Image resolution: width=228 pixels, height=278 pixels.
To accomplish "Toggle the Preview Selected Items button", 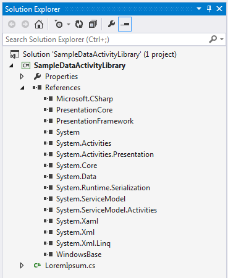I will (125, 24).
